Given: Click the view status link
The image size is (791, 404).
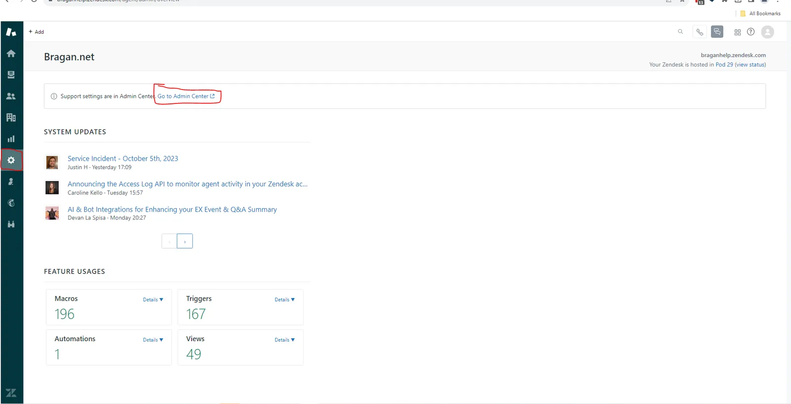Looking at the screenshot, I should tap(750, 65).
